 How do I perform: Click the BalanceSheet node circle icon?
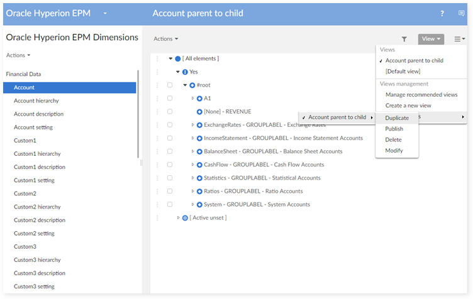coord(199,151)
